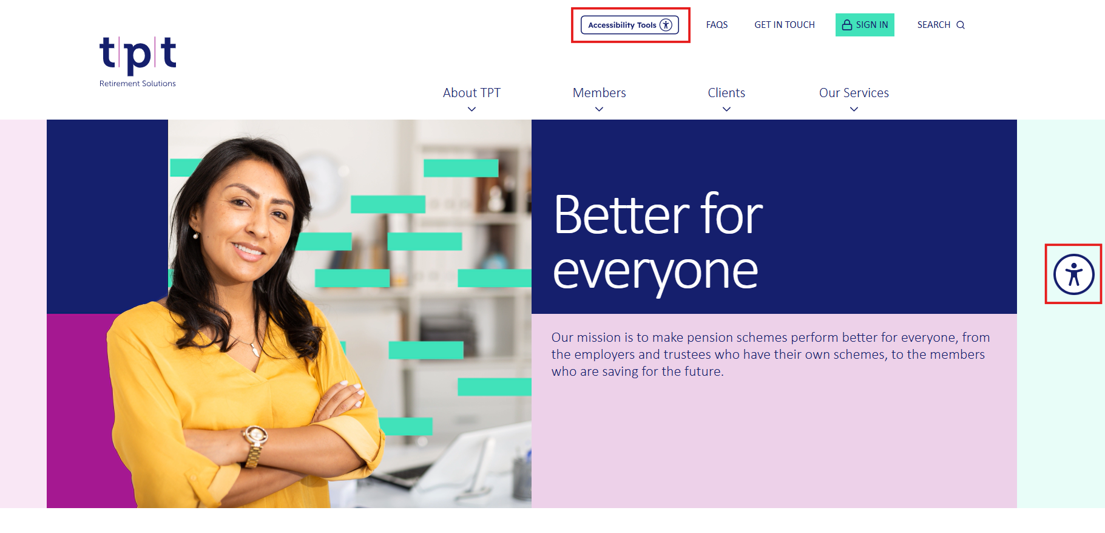Click the search magnifier icon
Image resolution: width=1105 pixels, height=533 pixels.
961,25
